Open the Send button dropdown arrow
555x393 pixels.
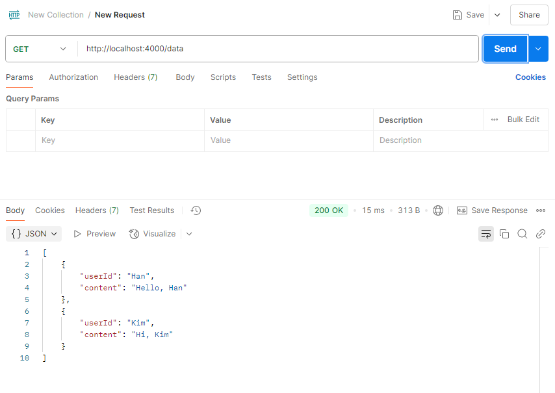click(538, 49)
